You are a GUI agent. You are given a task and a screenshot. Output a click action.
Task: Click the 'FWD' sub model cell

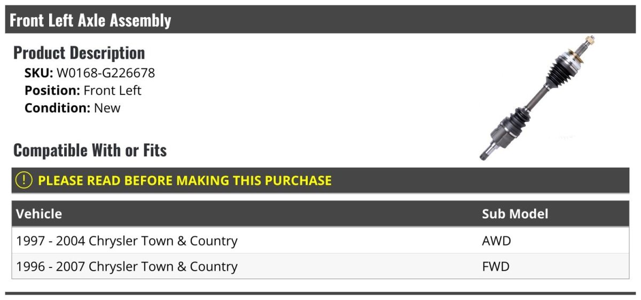pyautogui.click(x=496, y=266)
